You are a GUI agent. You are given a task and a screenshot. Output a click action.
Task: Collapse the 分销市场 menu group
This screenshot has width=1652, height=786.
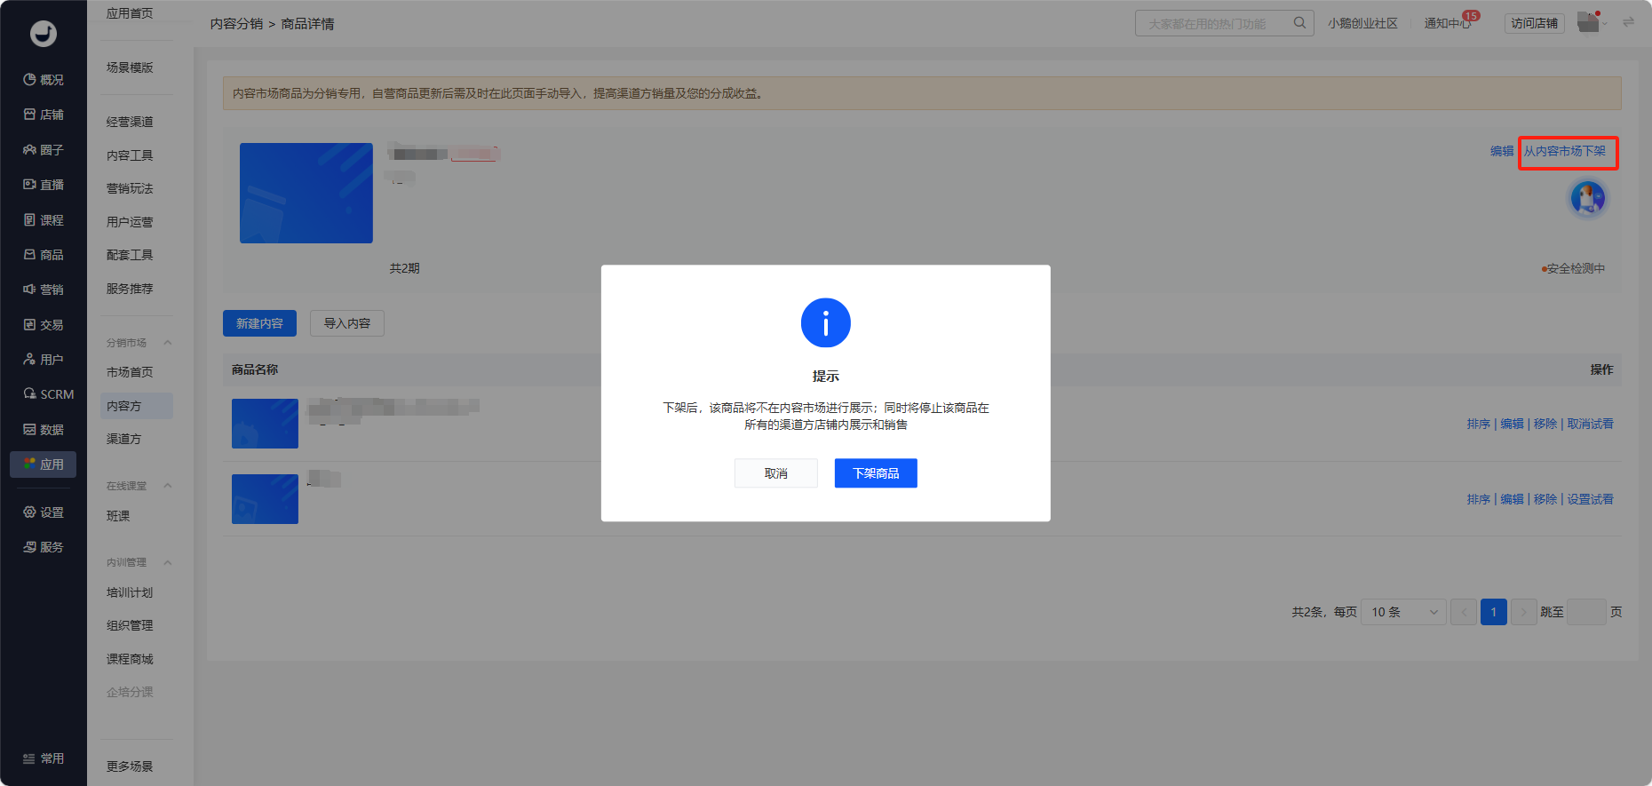167,343
